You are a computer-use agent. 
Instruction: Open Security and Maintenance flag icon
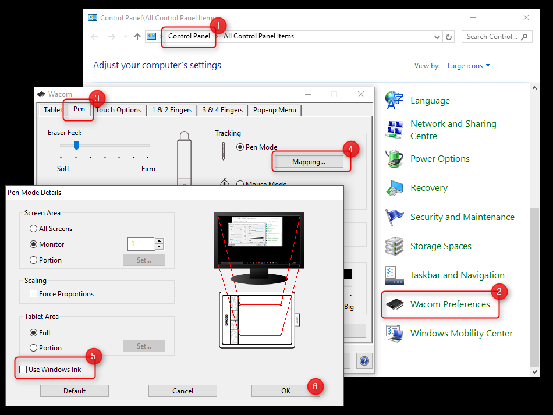[394, 217]
